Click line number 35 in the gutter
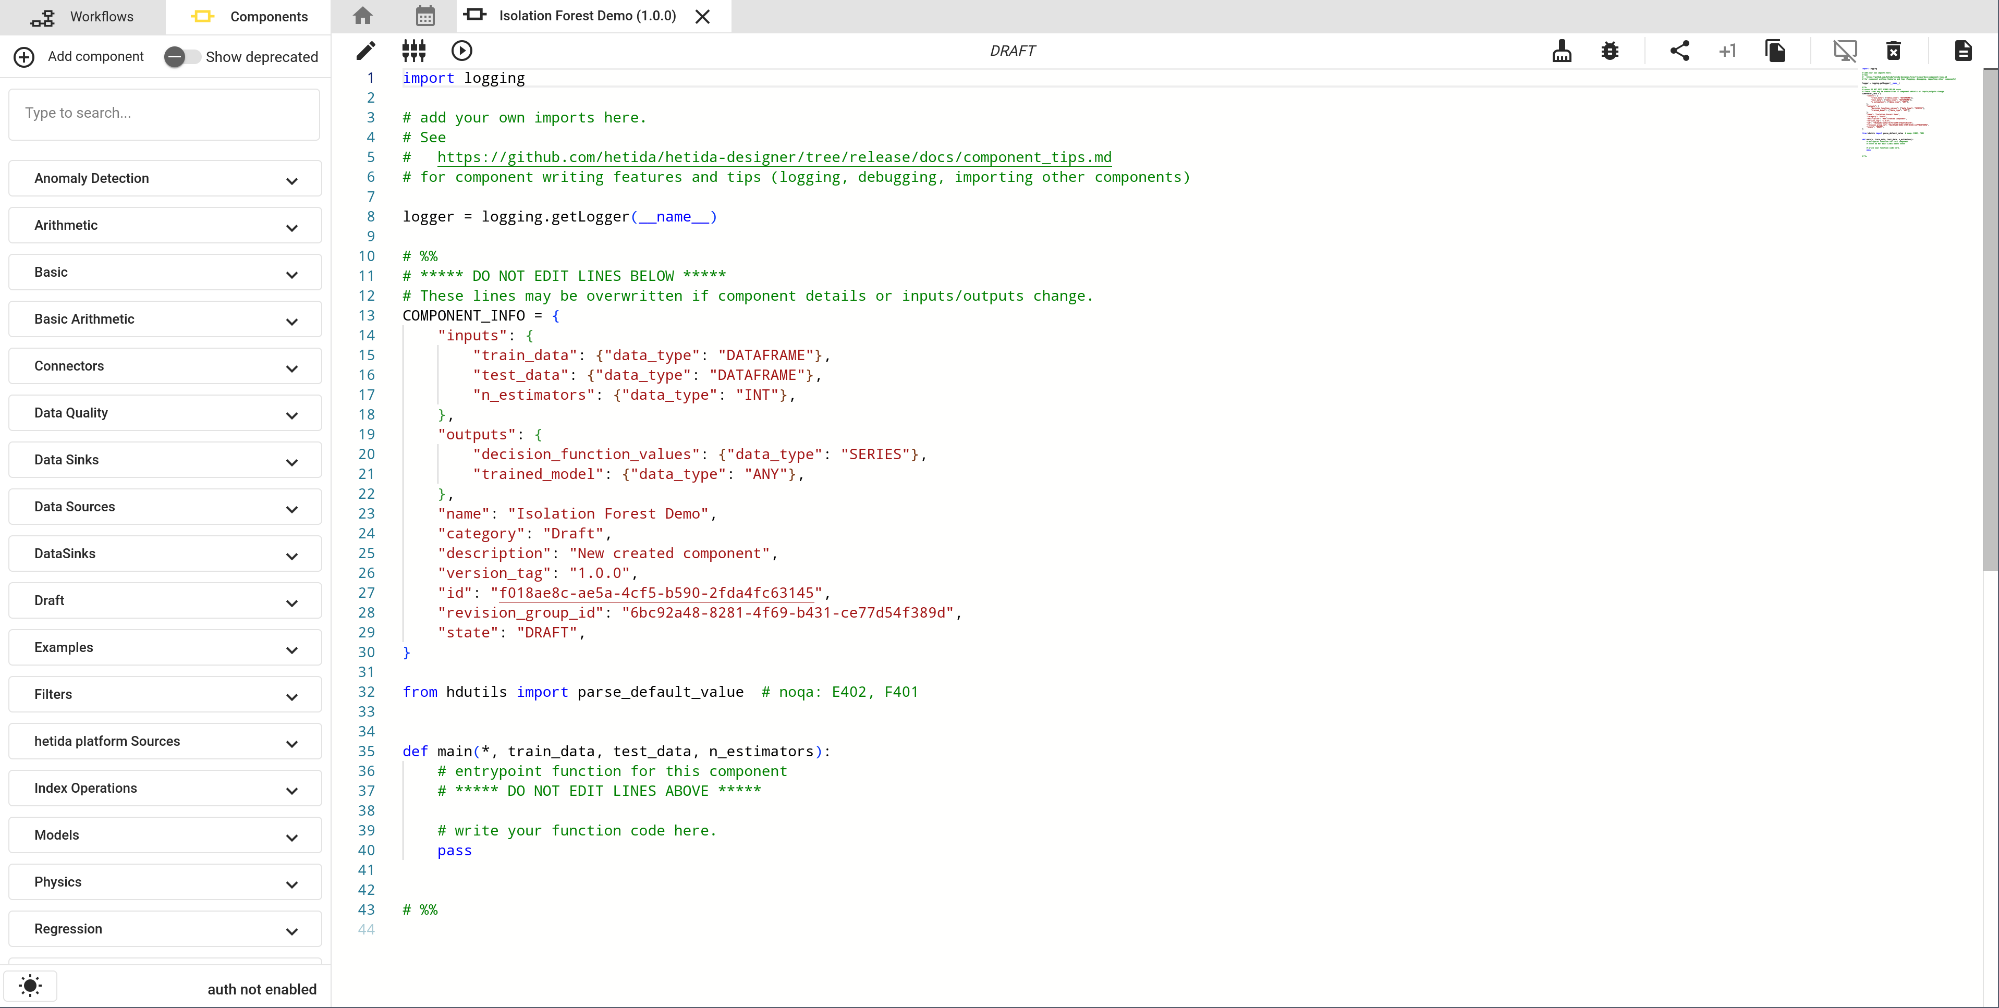The height and width of the screenshot is (1008, 1999). coord(367,751)
